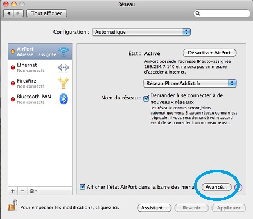
Task: Open the gear action menu
Action: (x=33, y=191)
